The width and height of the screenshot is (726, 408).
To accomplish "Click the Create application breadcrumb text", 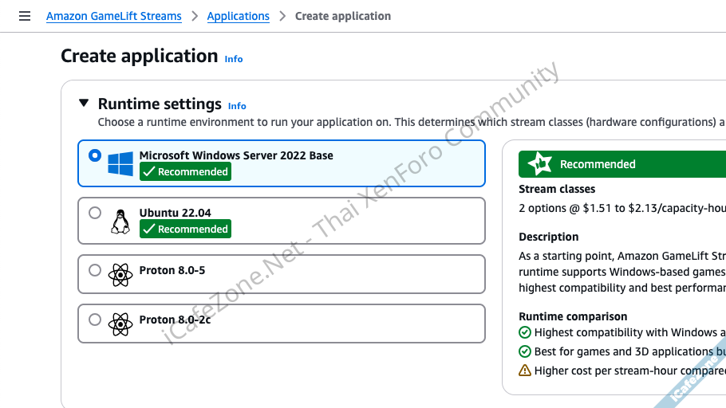I will point(343,16).
